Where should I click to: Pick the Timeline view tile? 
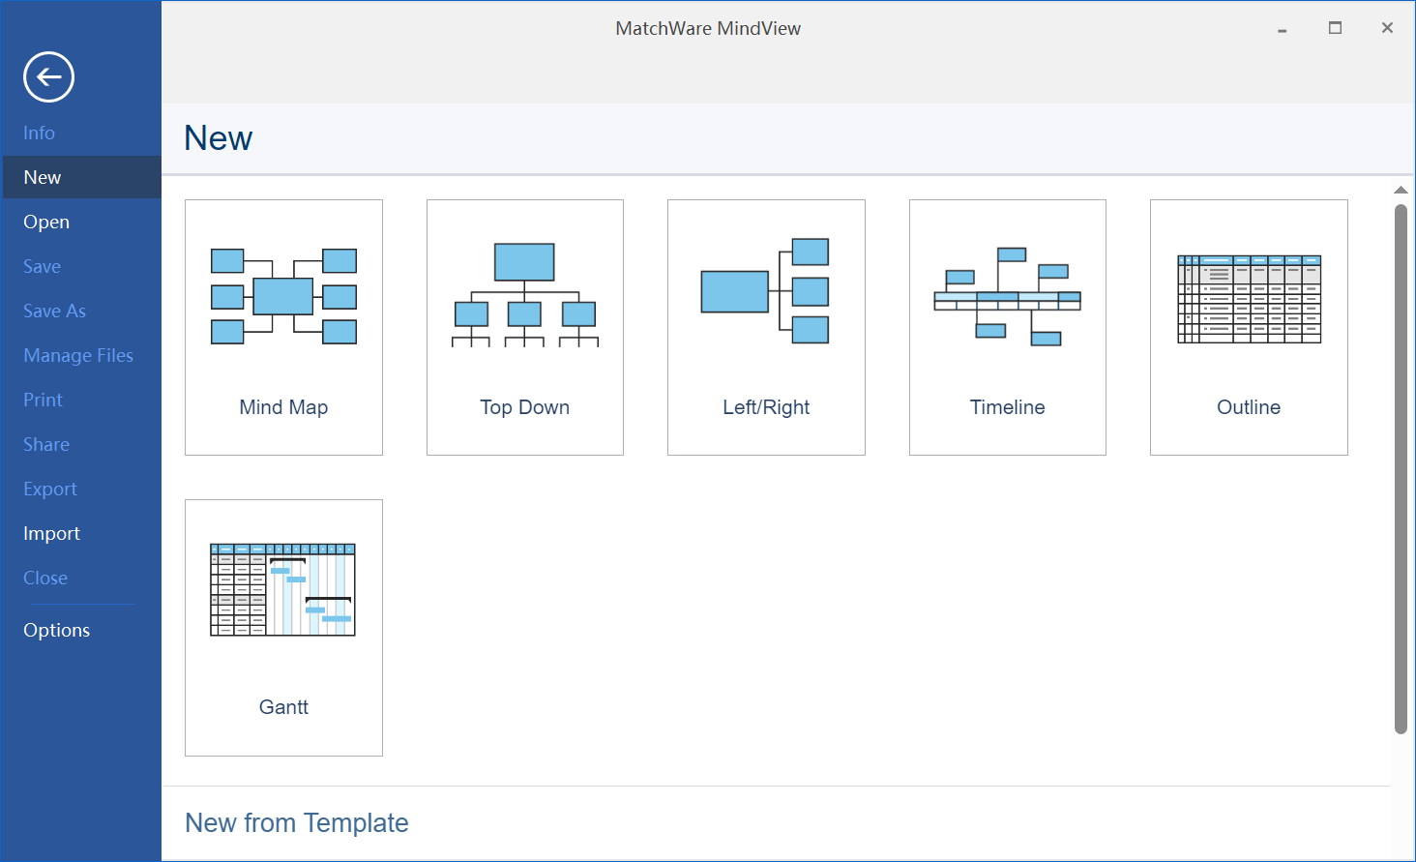[1008, 327]
